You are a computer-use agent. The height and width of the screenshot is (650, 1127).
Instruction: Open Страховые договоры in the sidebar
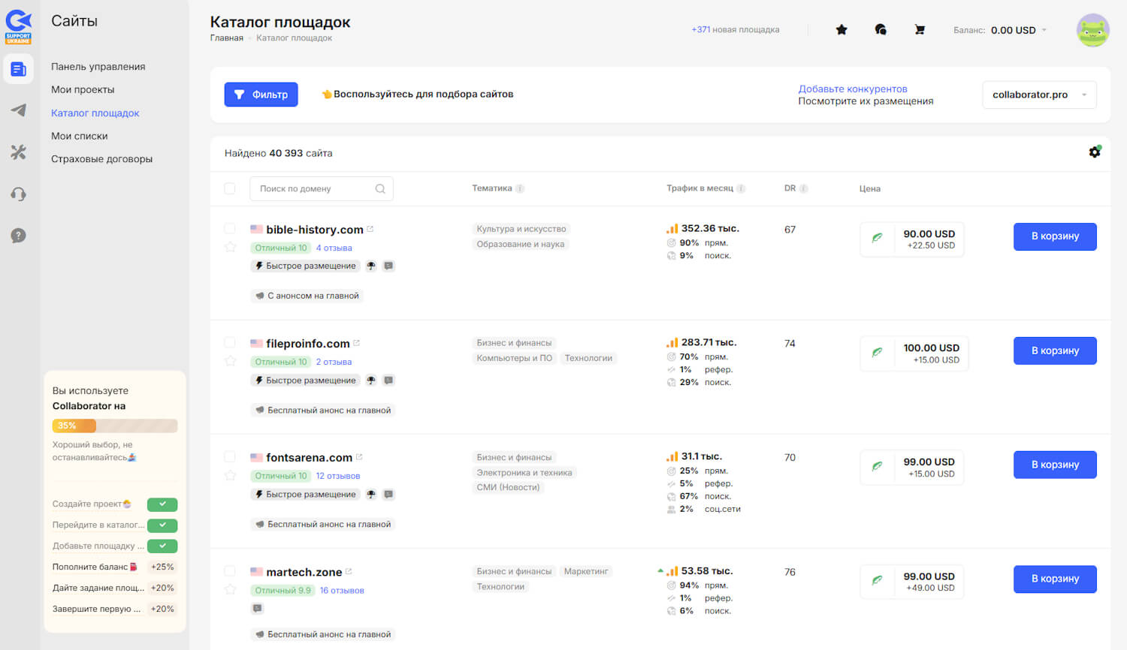101,159
